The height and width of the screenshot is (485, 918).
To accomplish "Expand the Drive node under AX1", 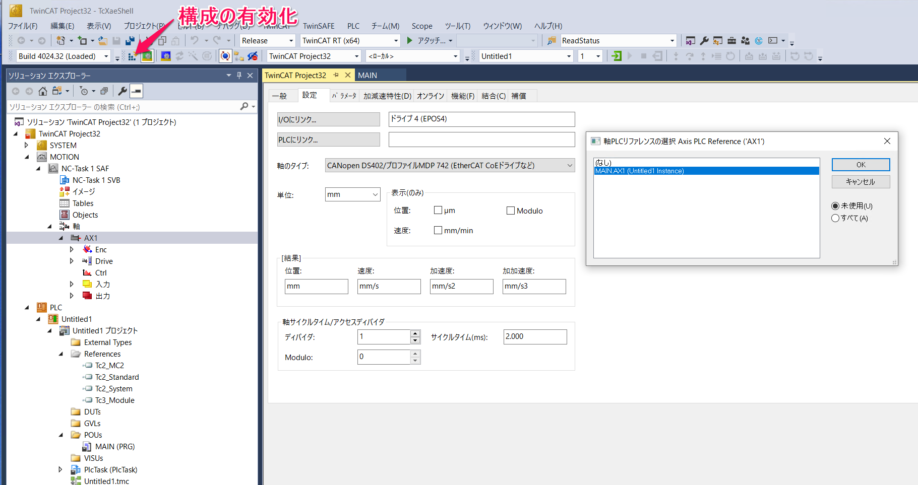I will click(72, 261).
